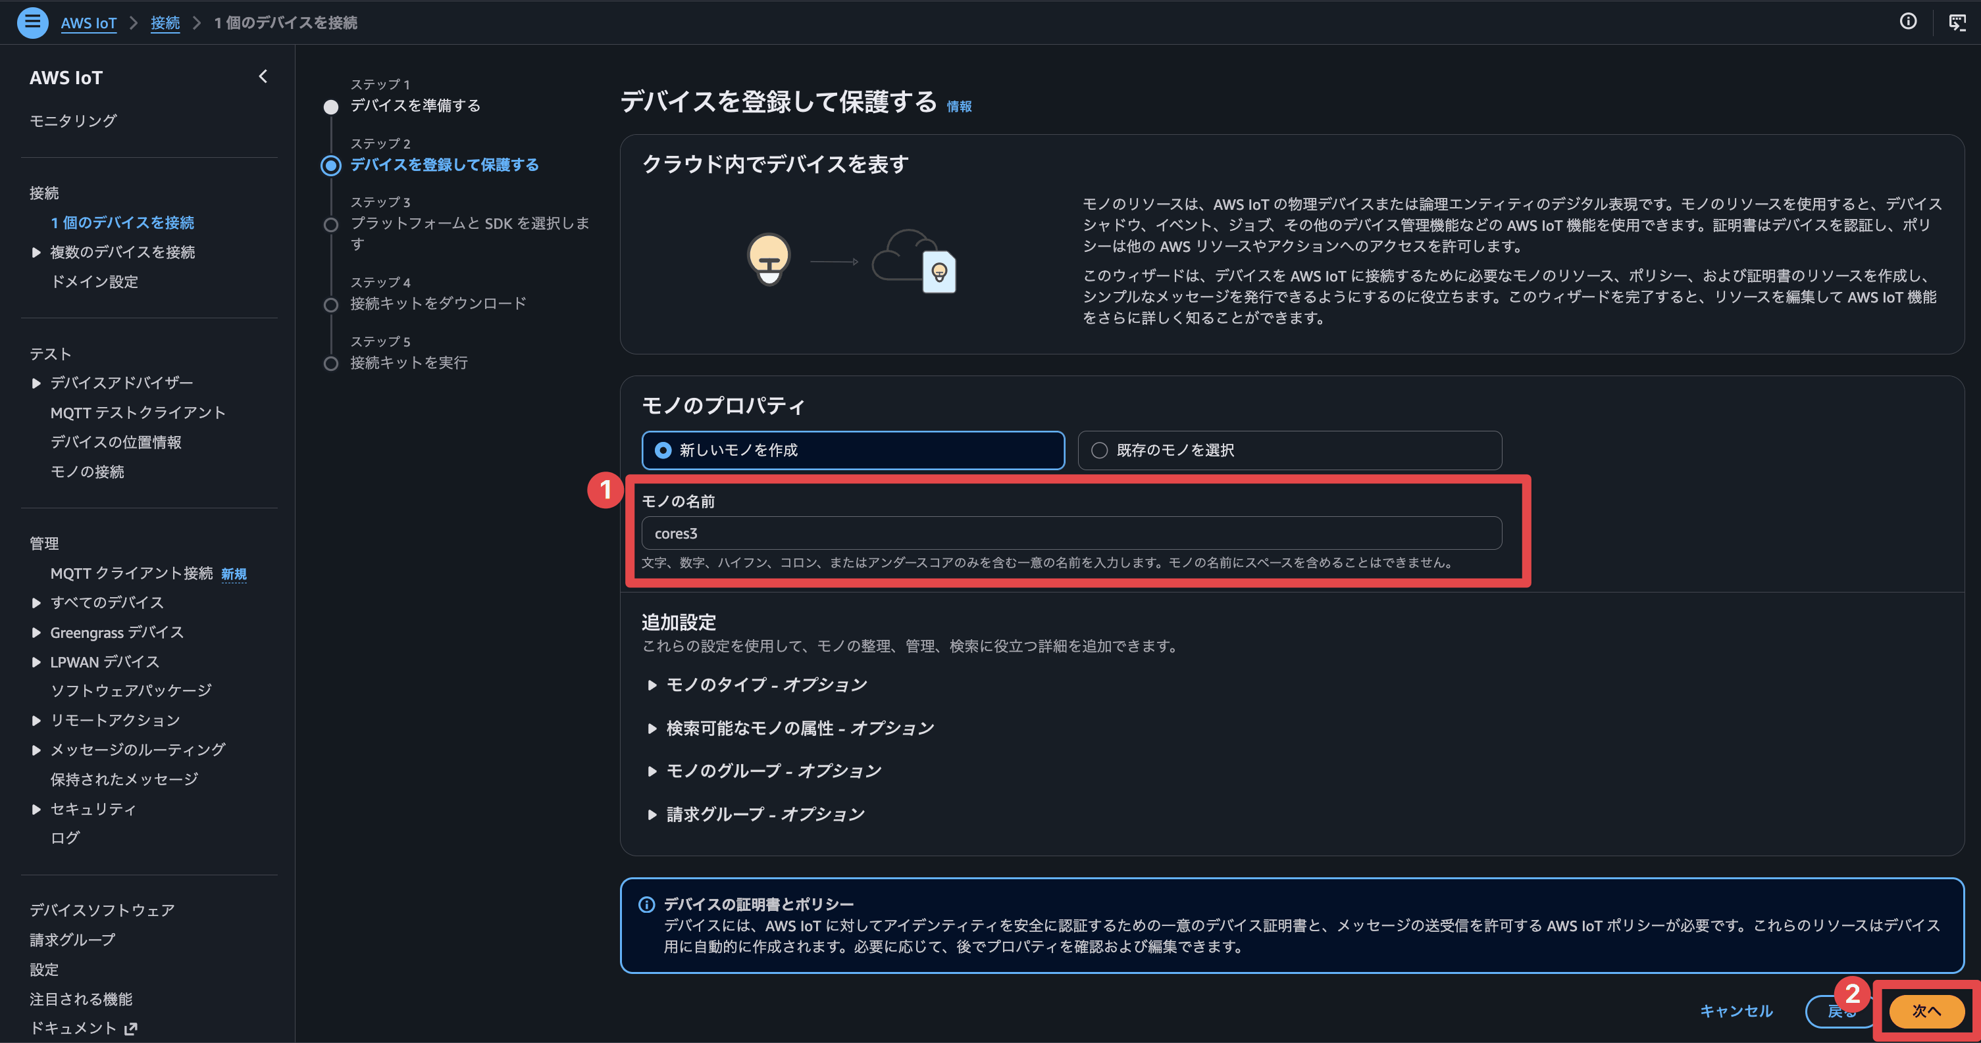Click the 追加設定 heading

[x=679, y=622]
